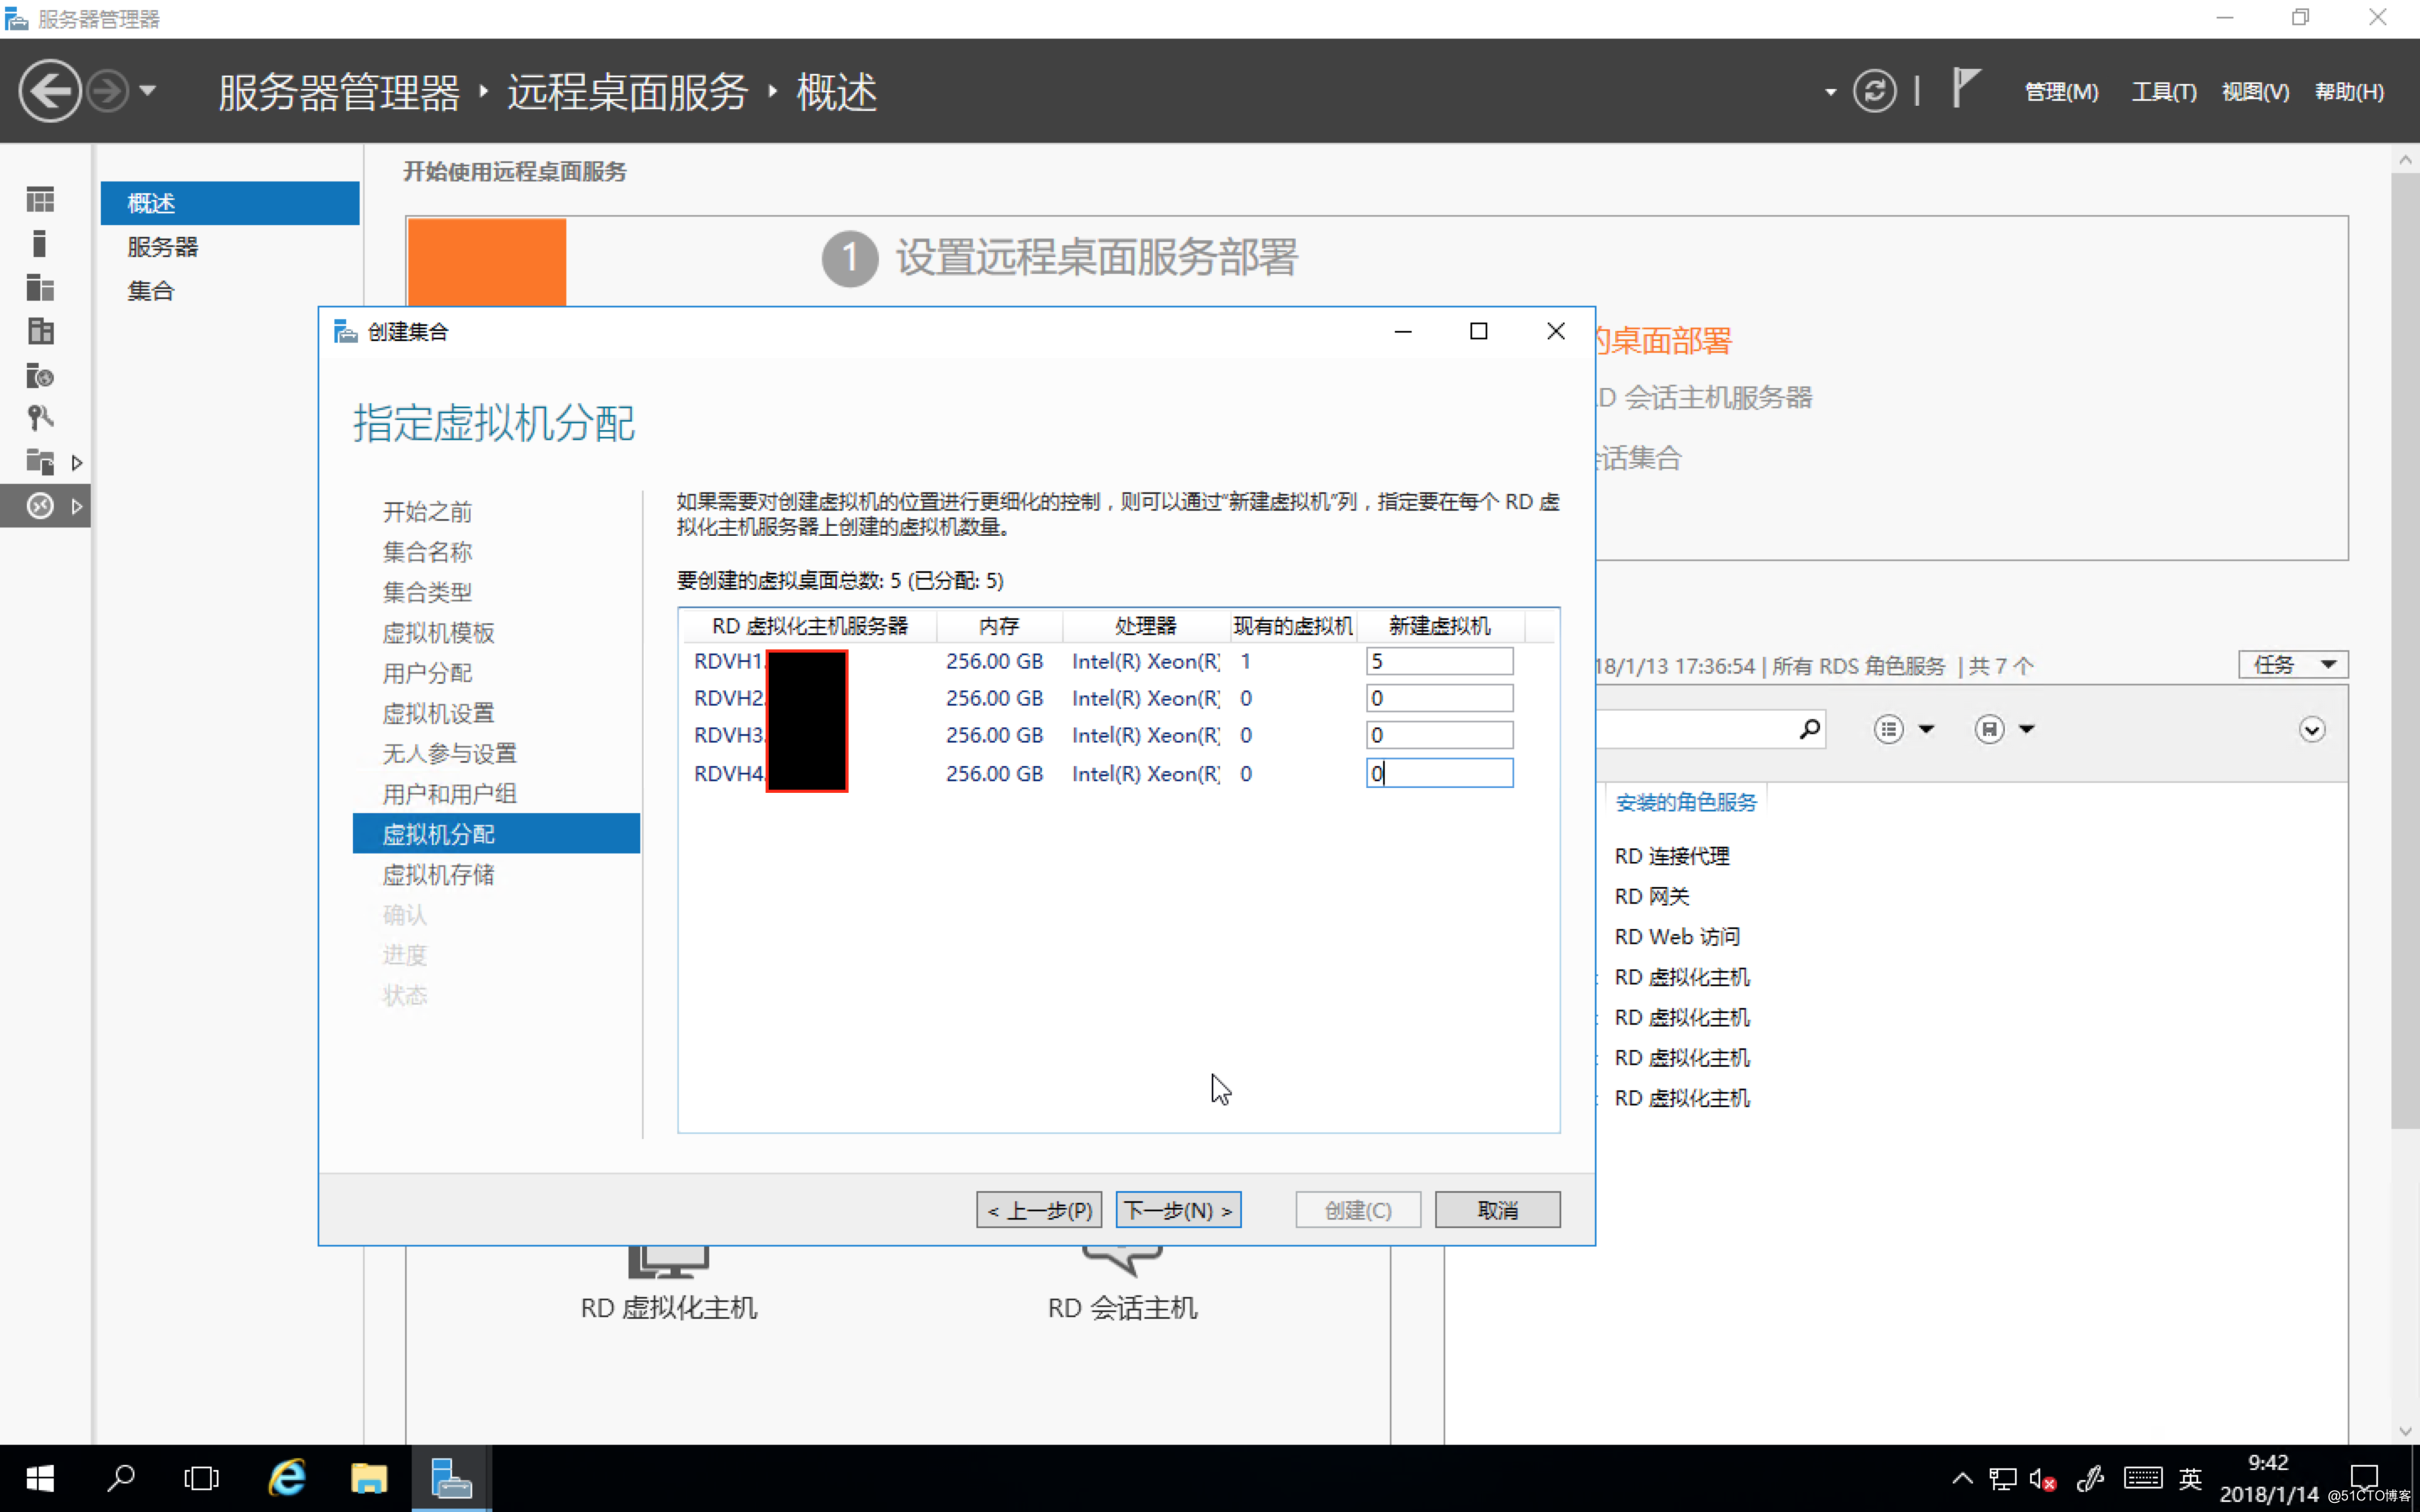This screenshot has width=2420, height=1512.
Task: Click the 现有的虚拟机 column header
Action: click(1293, 626)
